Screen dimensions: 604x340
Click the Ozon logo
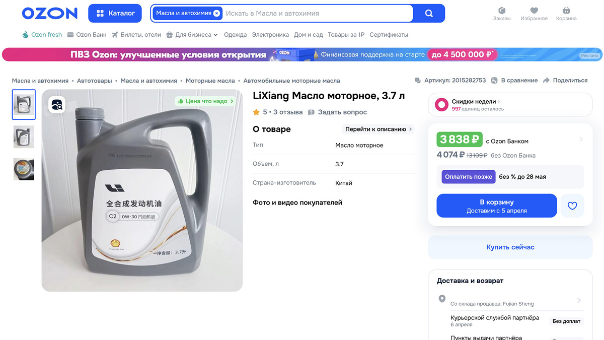50,14
